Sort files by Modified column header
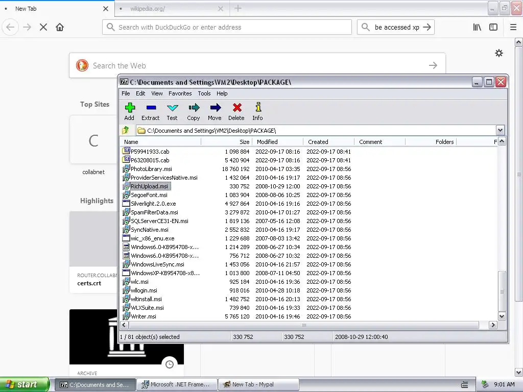This screenshot has height=392, width=523. coord(277,142)
